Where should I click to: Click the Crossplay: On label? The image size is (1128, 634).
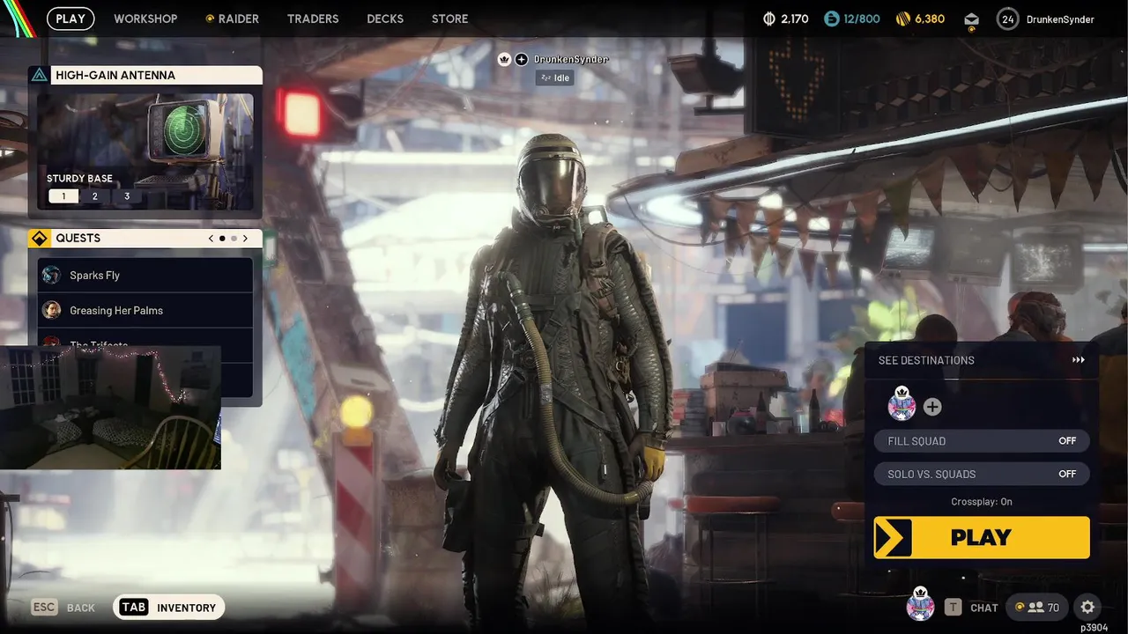click(x=982, y=502)
